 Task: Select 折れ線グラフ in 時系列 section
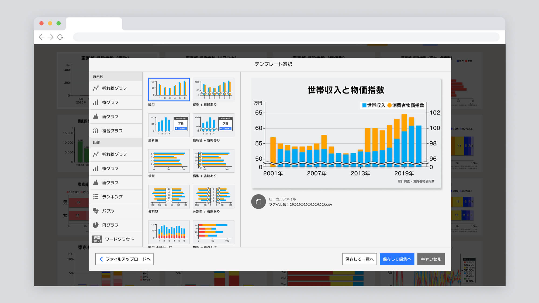(x=116, y=88)
